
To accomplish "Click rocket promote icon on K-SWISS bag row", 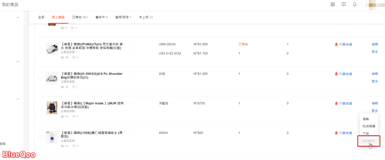I will [336, 74].
